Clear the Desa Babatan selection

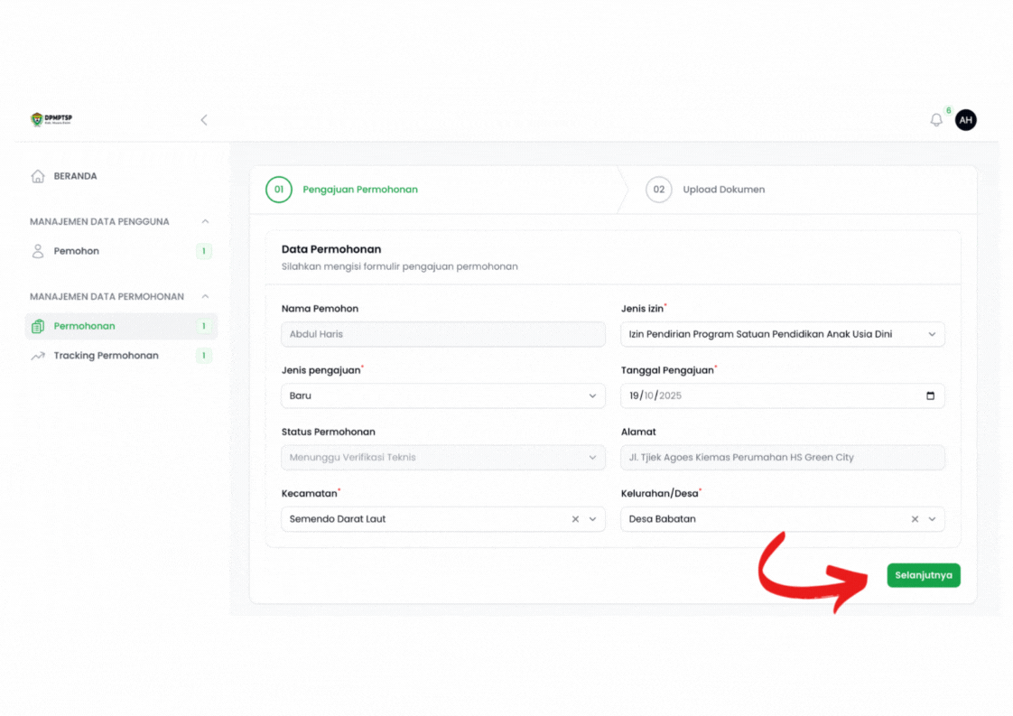(915, 519)
